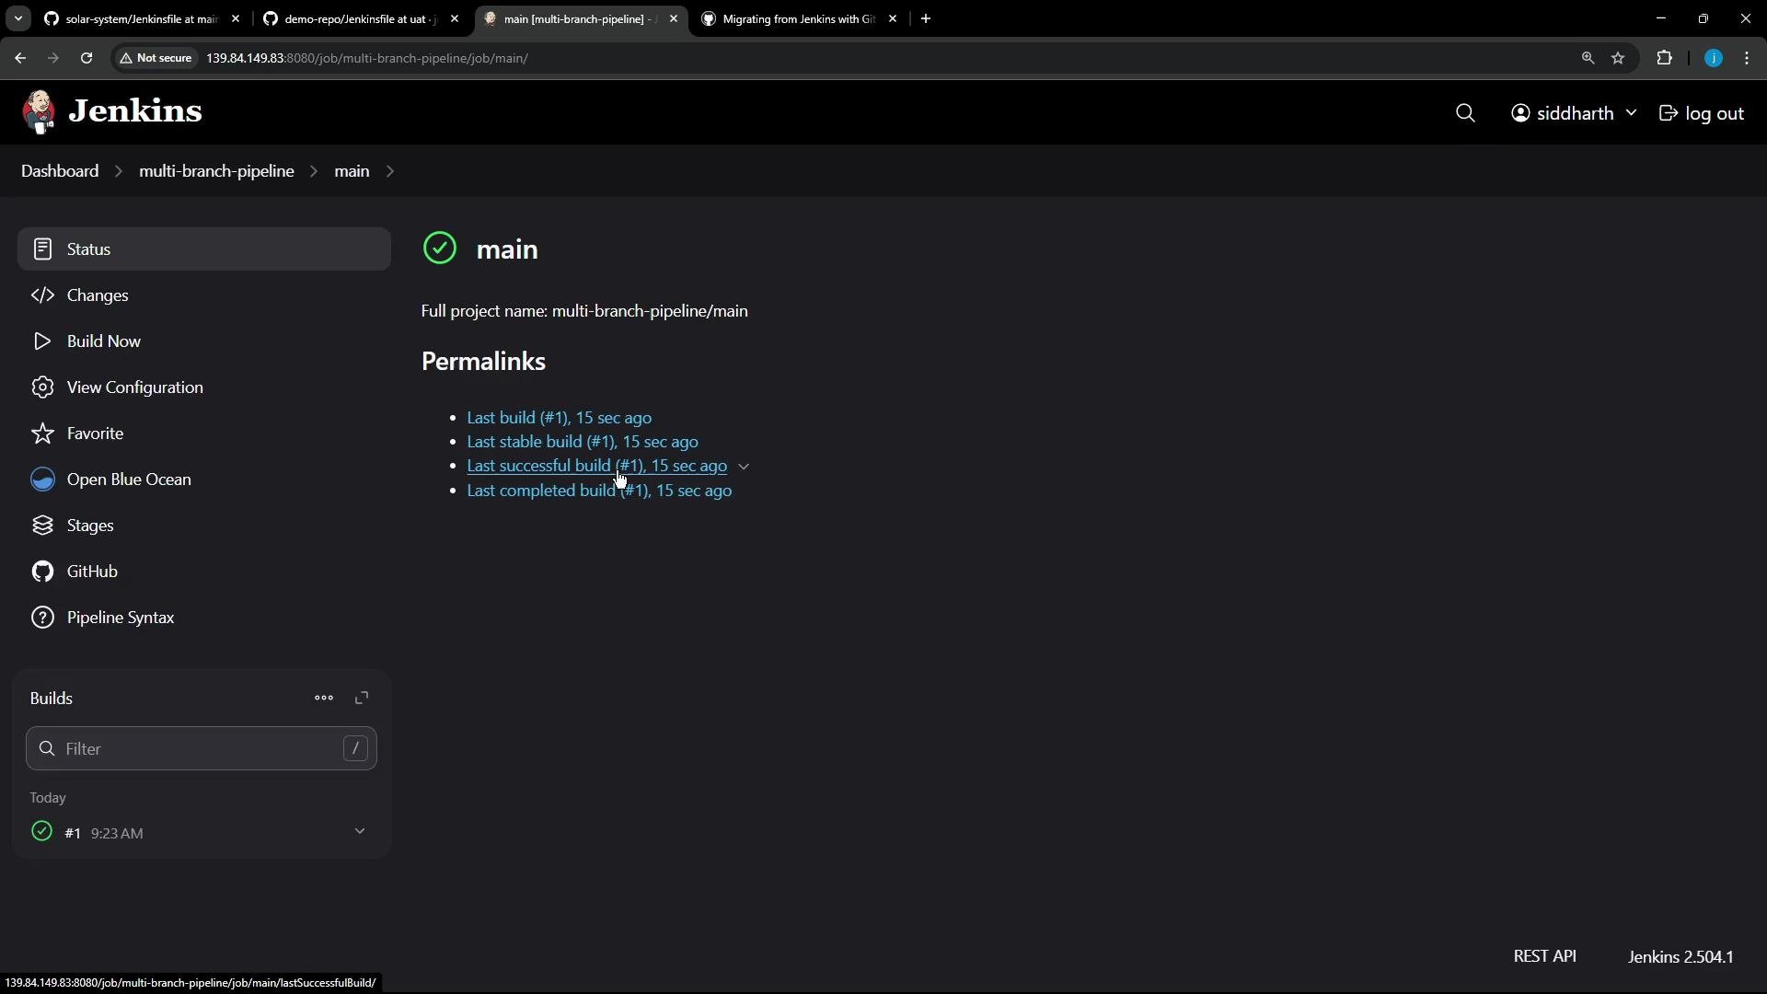Open the Changes sidebar item

pos(203,295)
